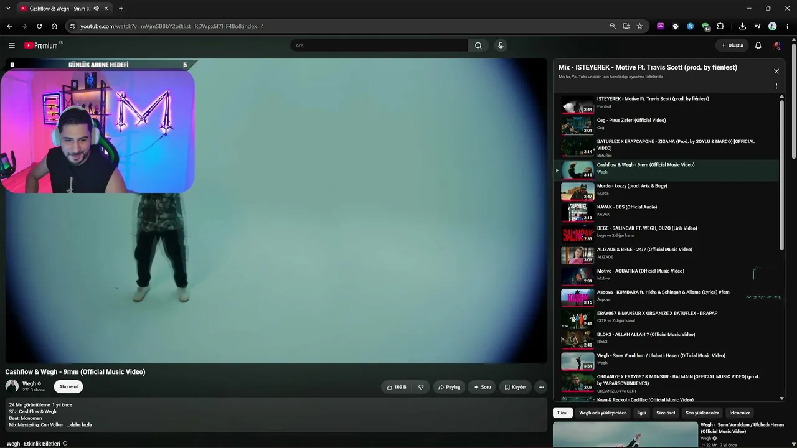
Task: Like the video with 109 B likes
Action: pos(396,387)
